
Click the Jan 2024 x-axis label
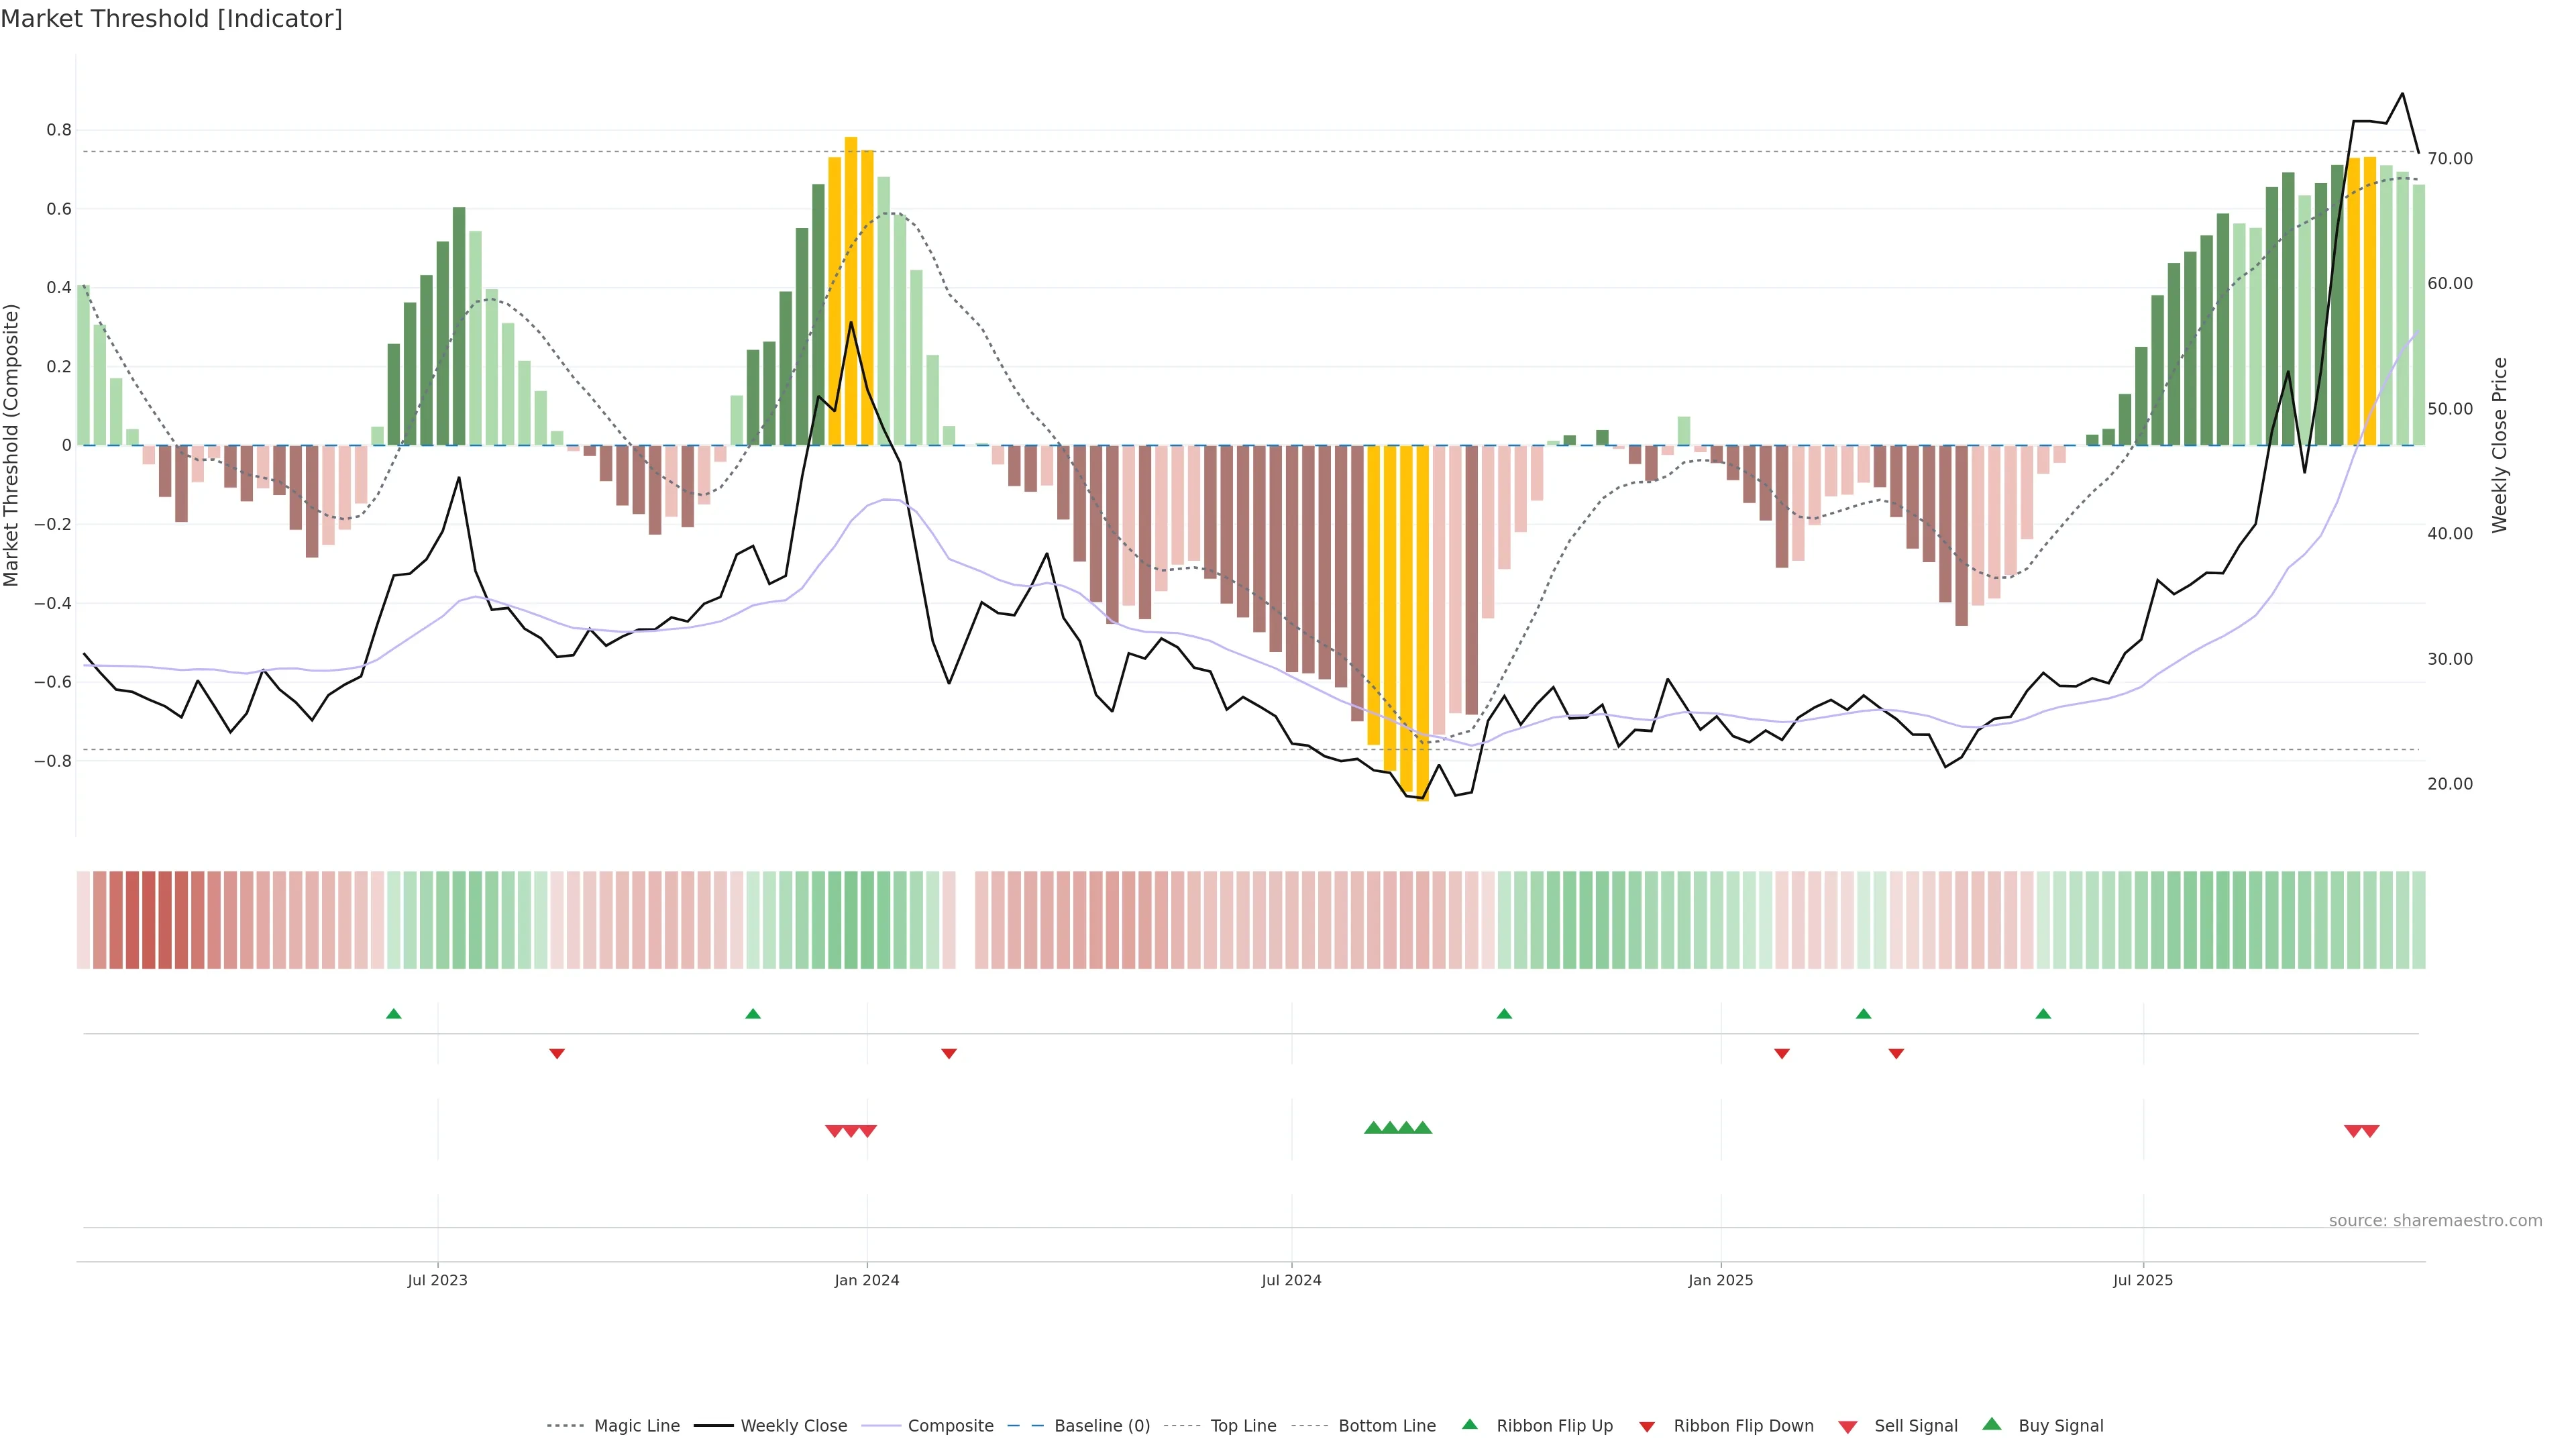[867, 1280]
